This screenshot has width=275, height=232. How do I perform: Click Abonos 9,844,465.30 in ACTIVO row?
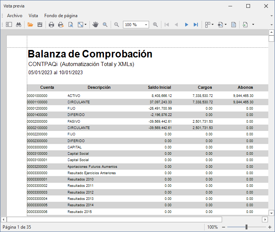[x=243, y=95]
